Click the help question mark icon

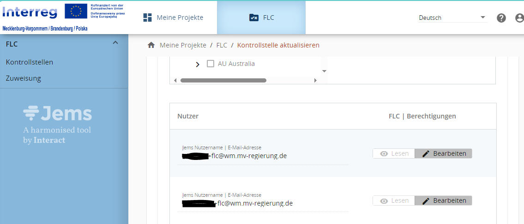point(501,18)
